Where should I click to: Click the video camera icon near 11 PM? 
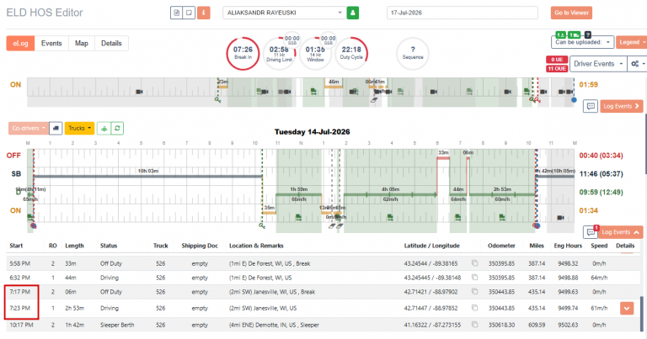tap(560, 218)
